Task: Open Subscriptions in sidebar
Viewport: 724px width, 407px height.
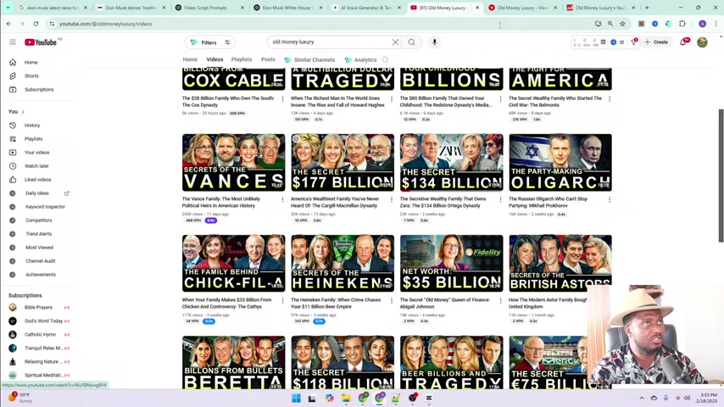Action: click(39, 90)
